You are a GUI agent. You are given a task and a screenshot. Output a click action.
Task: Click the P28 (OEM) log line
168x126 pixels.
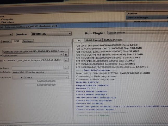tap(105, 64)
